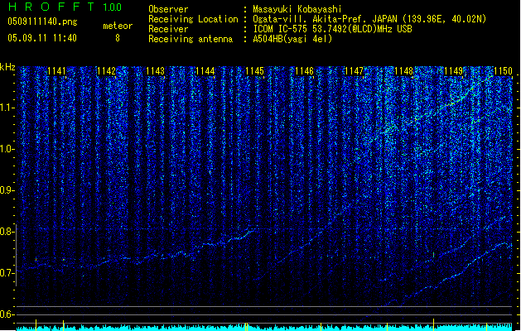The width and height of the screenshot is (521, 331).
Task: Click the file name 0509111140.png
Action: [42, 22]
